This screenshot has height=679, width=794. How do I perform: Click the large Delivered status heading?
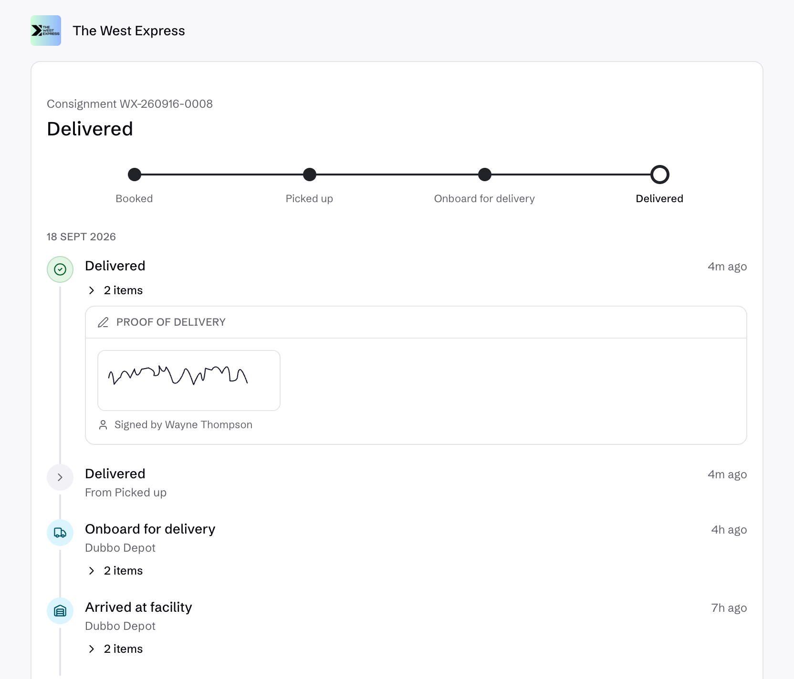coord(90,129)
